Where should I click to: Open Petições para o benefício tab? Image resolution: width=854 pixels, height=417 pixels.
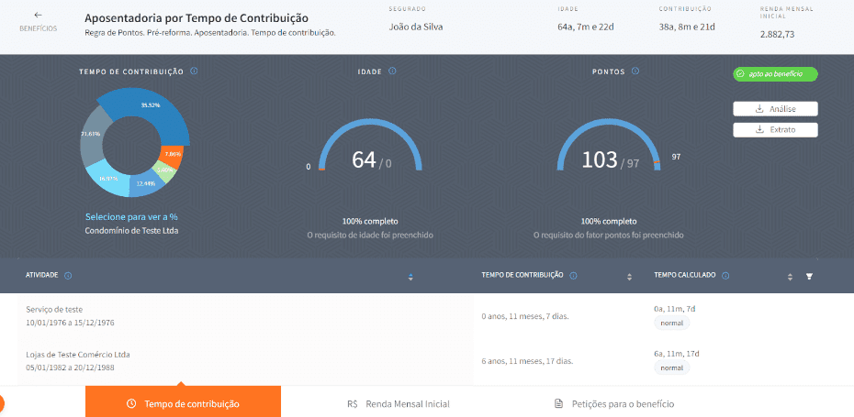[614, 403]
